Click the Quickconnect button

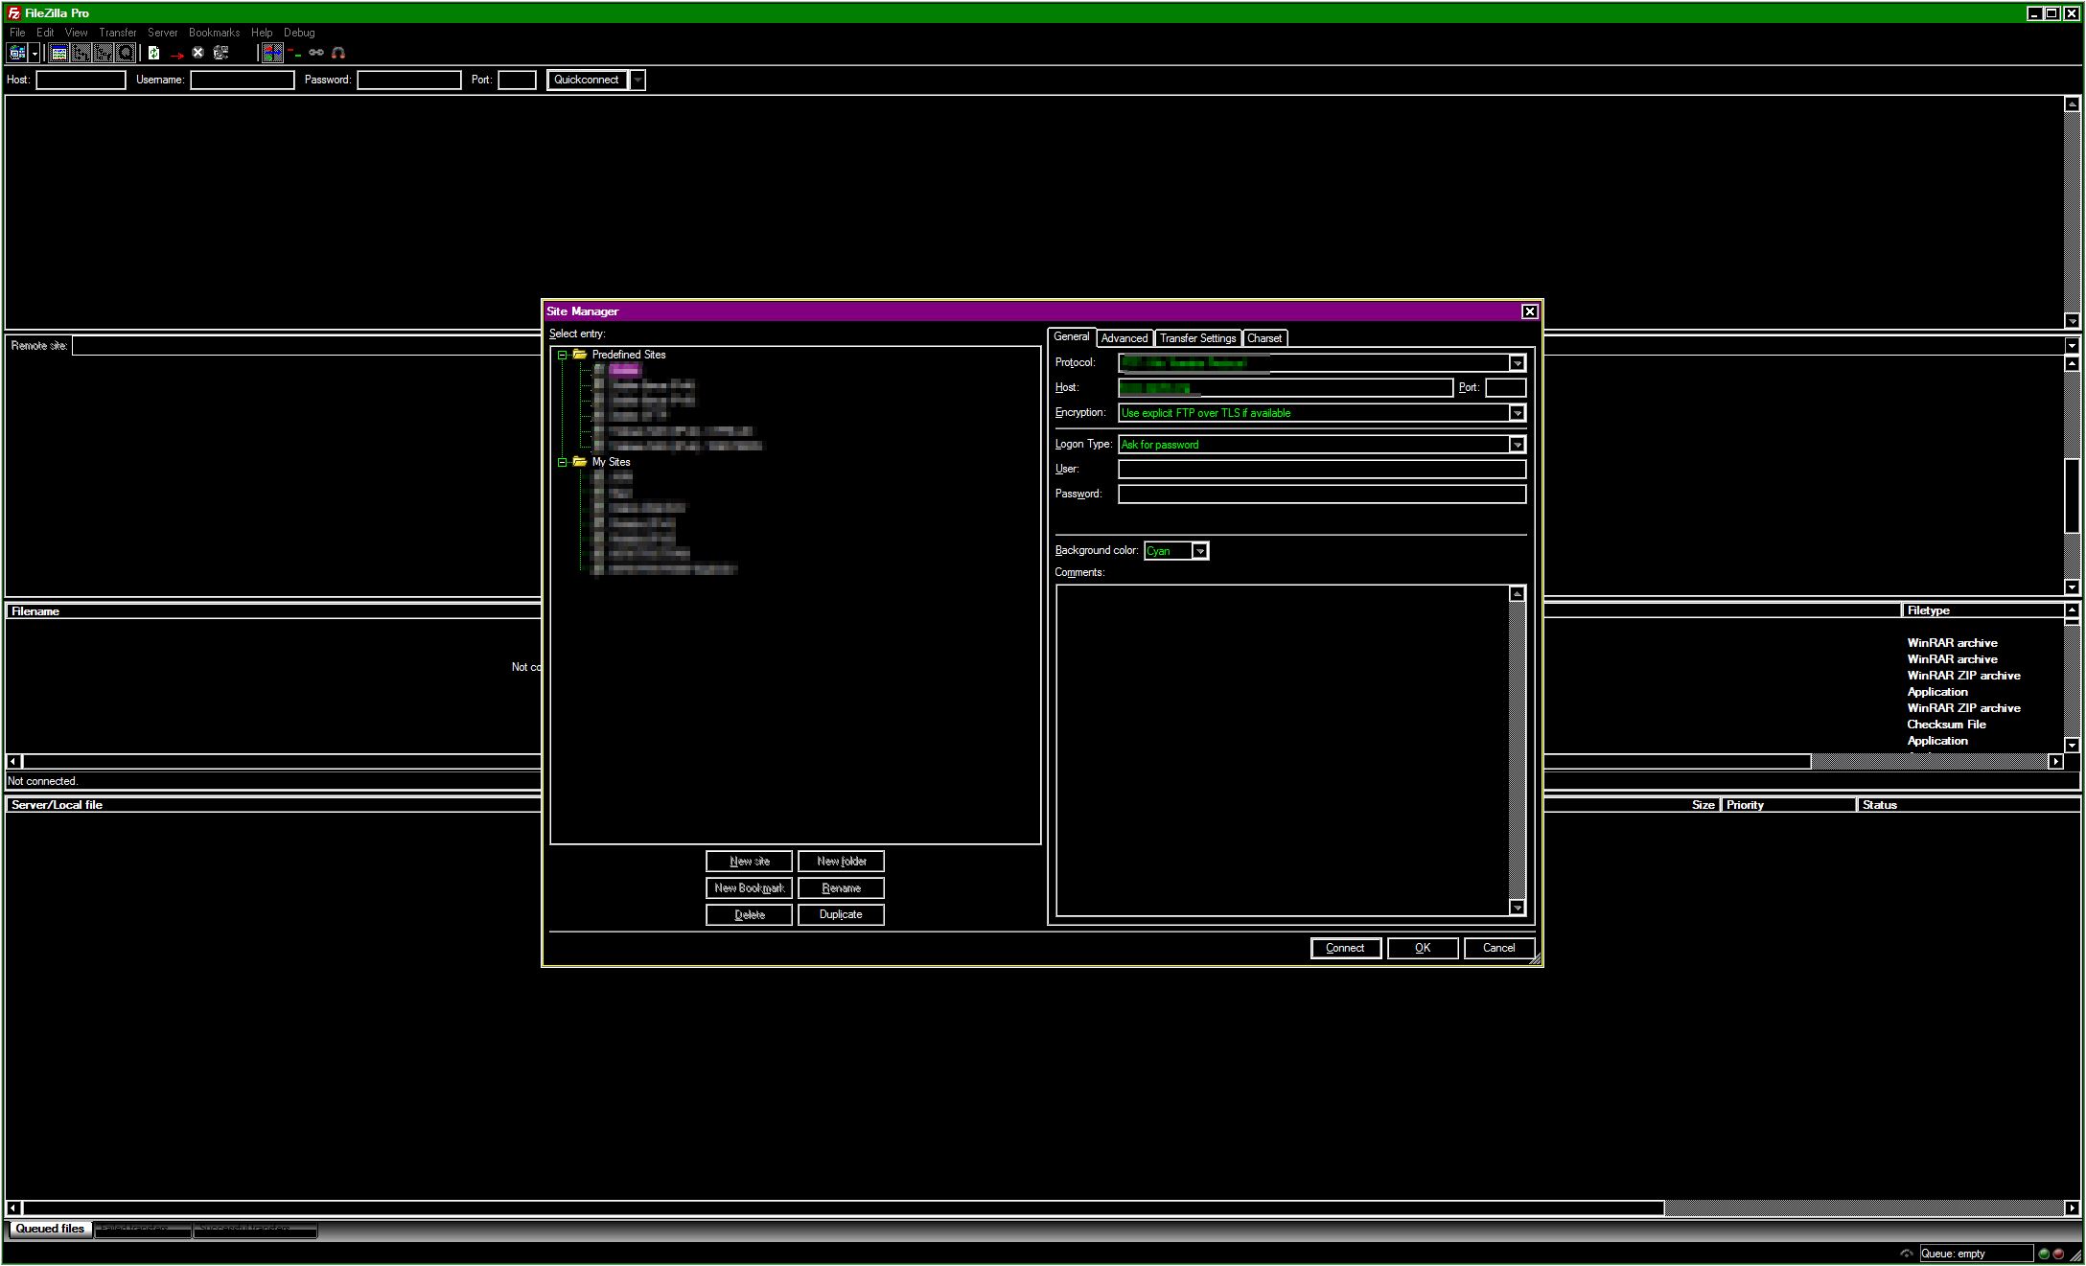[x=587, y=80]
